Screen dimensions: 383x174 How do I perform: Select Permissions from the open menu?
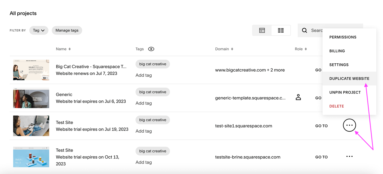pyautogui.click(x=343, y=37)
